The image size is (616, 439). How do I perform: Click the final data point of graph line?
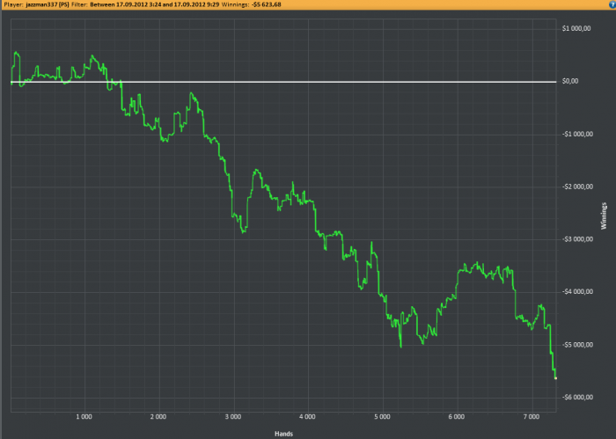click(555, 378)
